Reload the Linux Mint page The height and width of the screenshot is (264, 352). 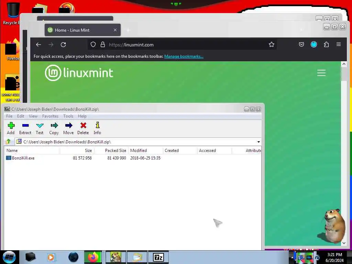click(63, 45)
